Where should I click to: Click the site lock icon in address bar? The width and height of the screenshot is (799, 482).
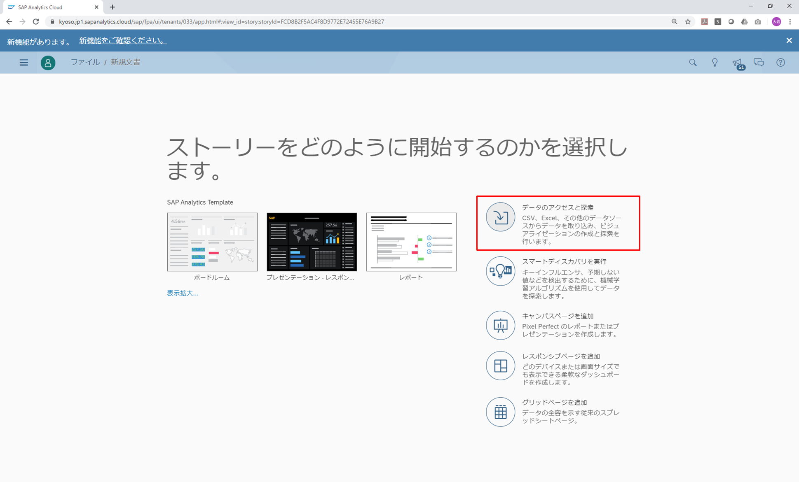(52, 22)
